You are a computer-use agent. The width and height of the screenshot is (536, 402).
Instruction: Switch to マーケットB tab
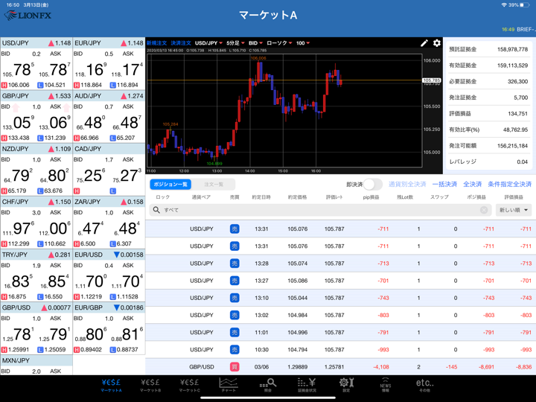[150, 384]
